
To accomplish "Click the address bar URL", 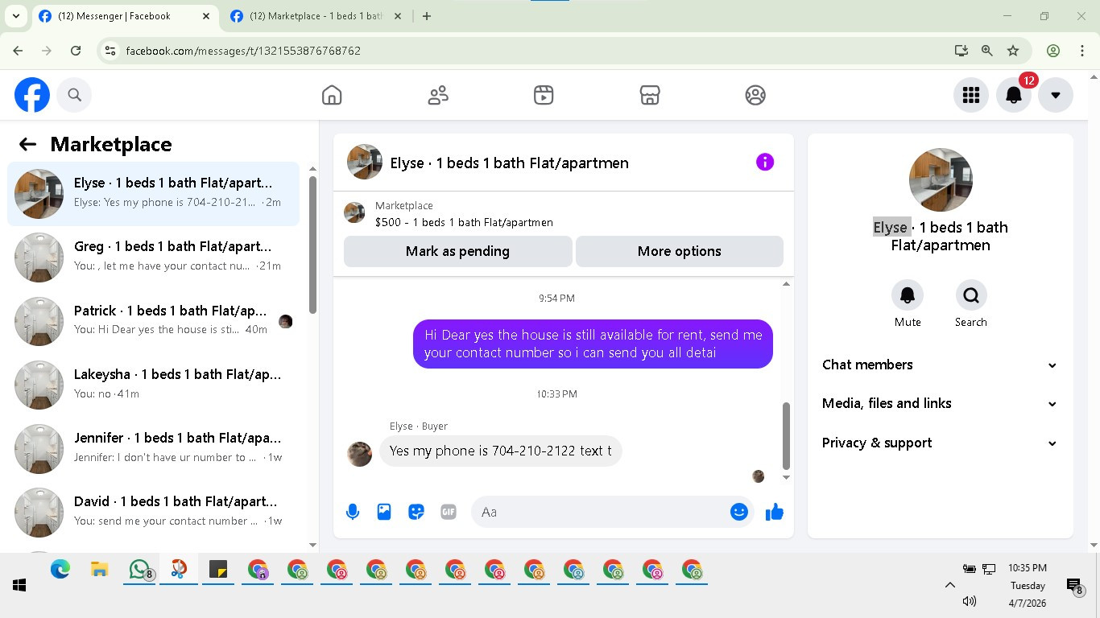I will 243,51.
